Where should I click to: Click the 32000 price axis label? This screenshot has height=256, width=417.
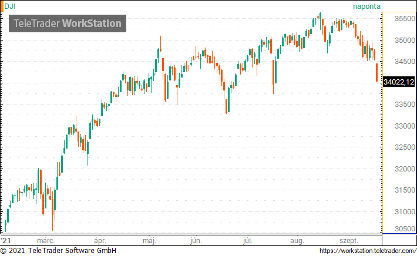pyautogui.click(x=405, y=169)
